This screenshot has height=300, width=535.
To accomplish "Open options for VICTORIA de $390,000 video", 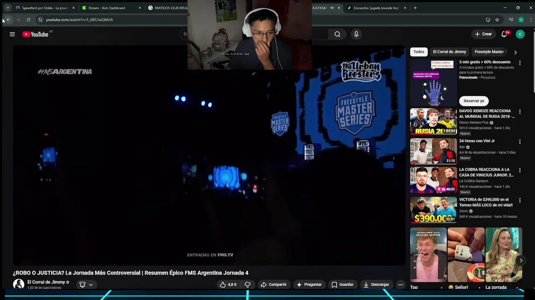I will tap(520, 200).
